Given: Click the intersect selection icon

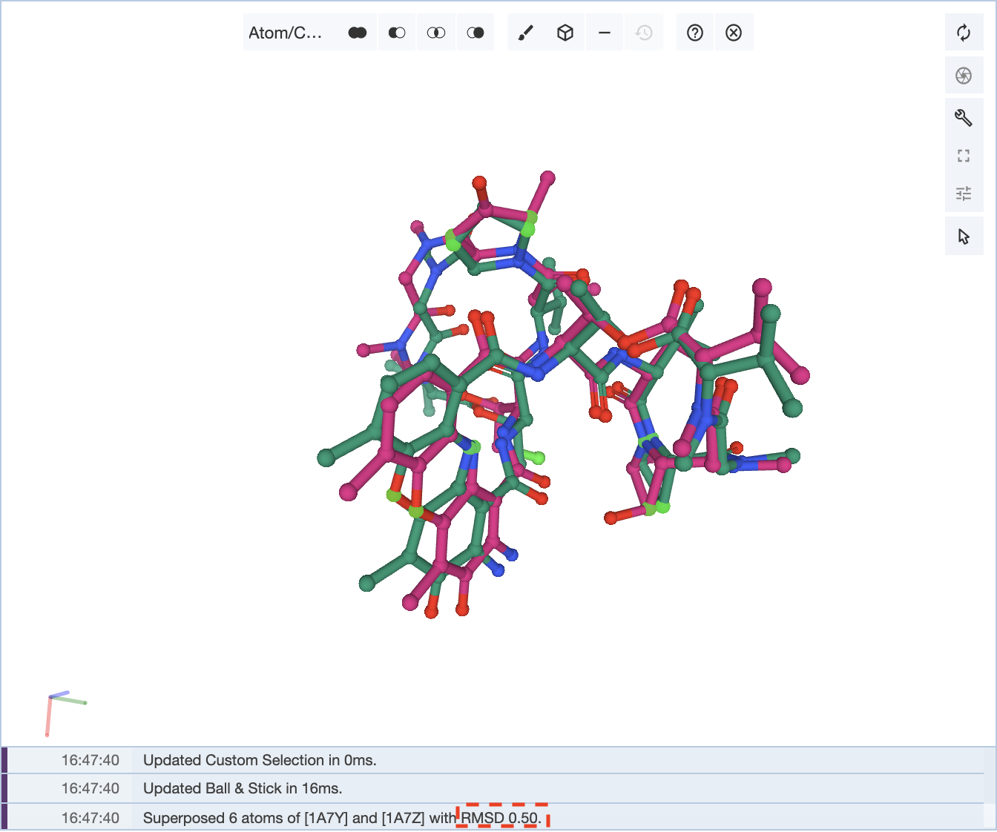Looking at the screenshot, I should (x=436, y=33).
